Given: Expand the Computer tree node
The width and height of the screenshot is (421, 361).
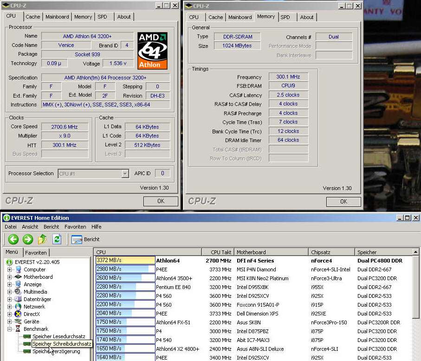Looking at the screenshot, I should click(9, 269).
